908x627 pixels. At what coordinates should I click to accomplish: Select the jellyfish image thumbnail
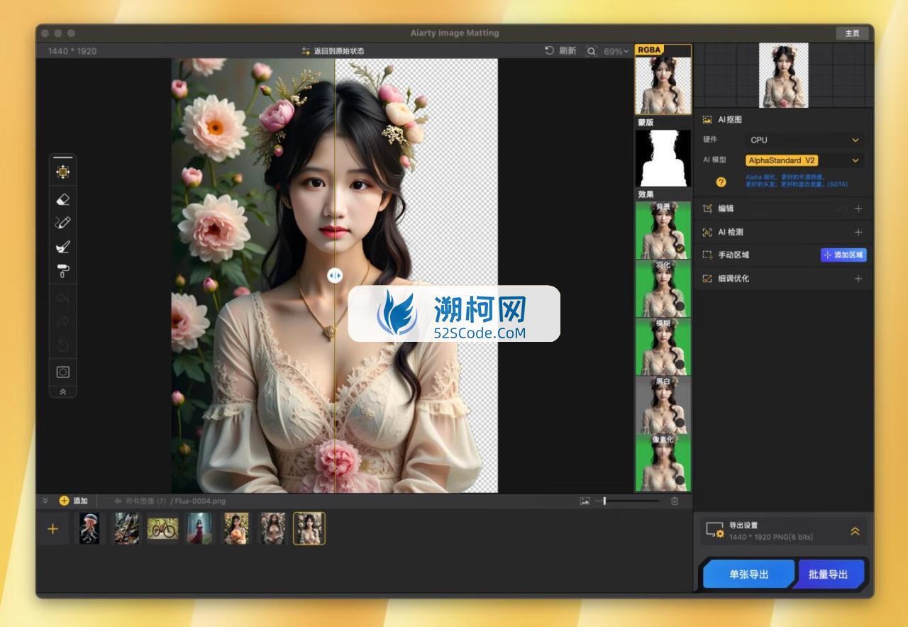(x=89, y=528)
